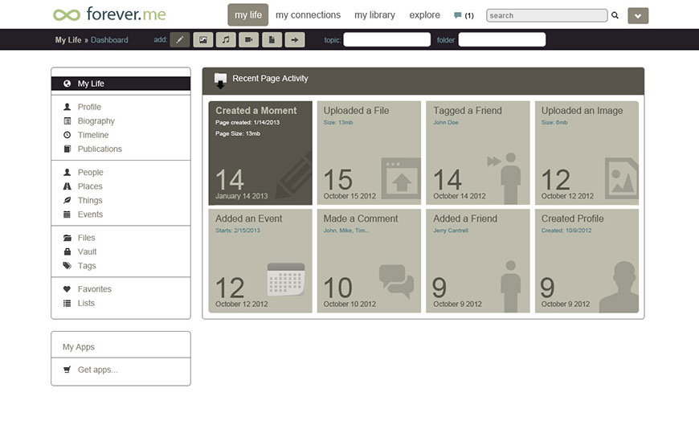The height and width of the screenshot is (421, 699).
Task: Click inside the search text box
Action: point(546,15)
